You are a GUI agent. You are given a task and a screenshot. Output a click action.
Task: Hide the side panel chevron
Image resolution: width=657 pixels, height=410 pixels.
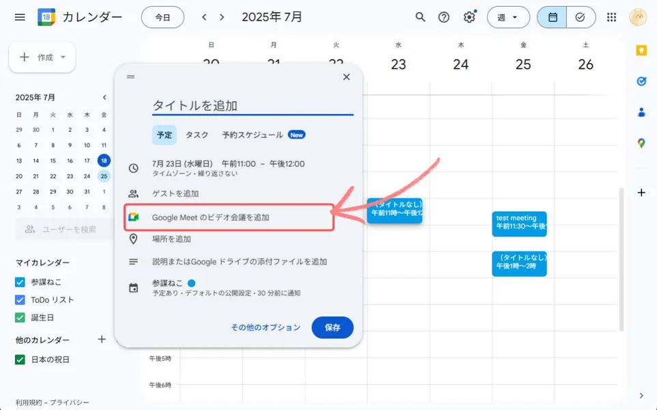point(641,396)
